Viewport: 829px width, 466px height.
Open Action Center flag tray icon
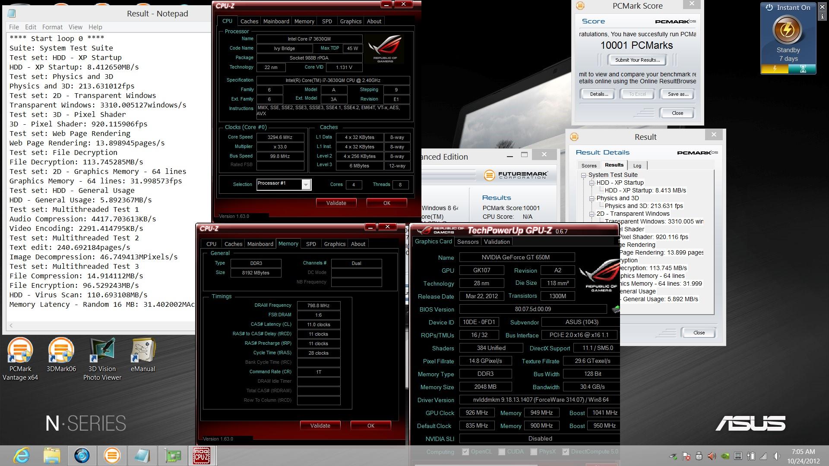[686, 456]
